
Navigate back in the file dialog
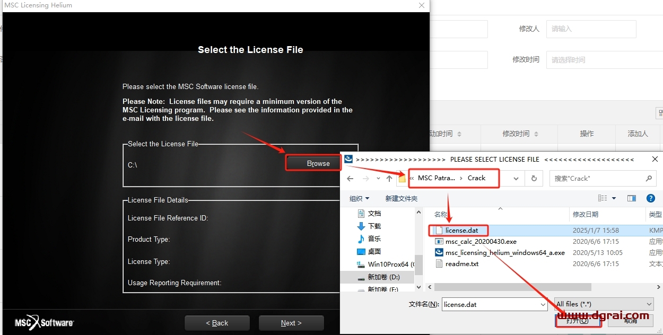(350, 179)
